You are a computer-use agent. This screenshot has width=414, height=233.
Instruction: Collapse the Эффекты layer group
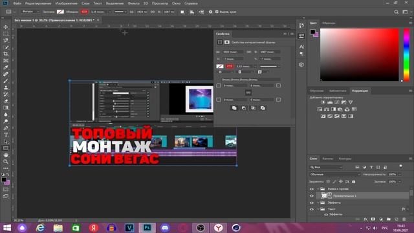click(318, 203)
